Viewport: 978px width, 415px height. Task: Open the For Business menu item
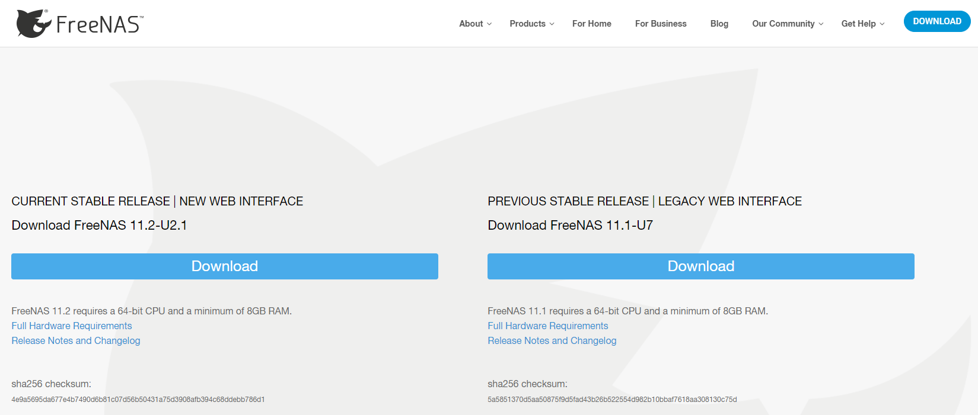pos(660,24)
